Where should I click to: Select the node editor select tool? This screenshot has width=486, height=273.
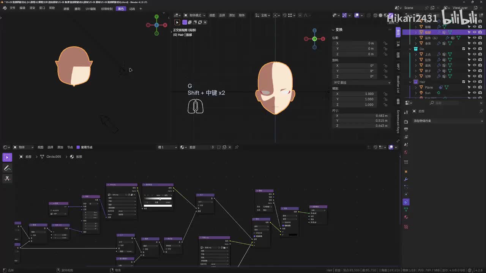pyautogui.click(x=7, y=157)
